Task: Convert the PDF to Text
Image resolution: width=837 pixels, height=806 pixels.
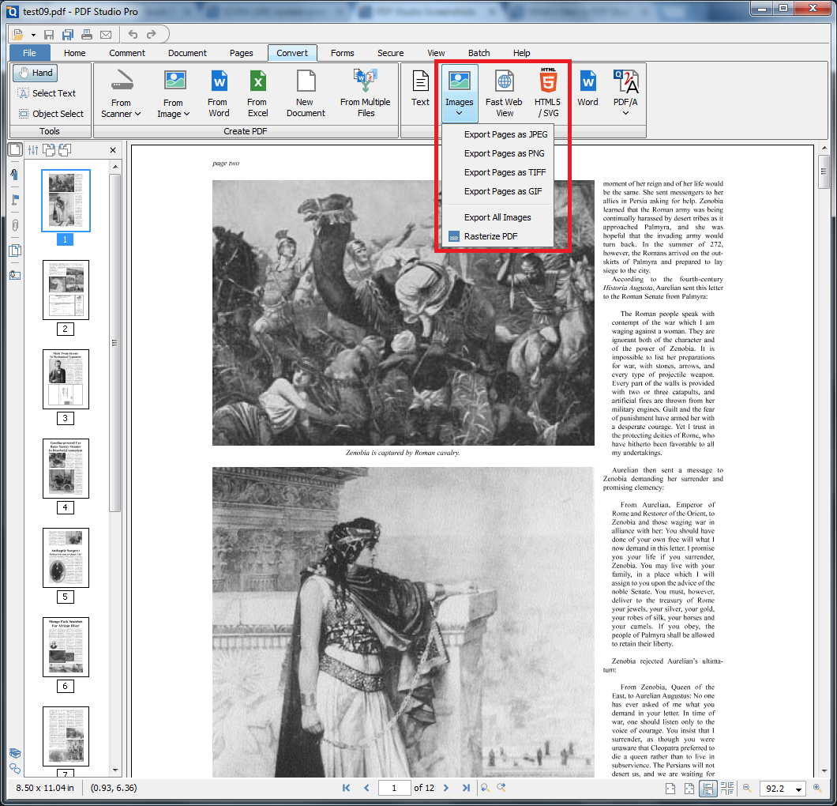Action: point(420,89)
